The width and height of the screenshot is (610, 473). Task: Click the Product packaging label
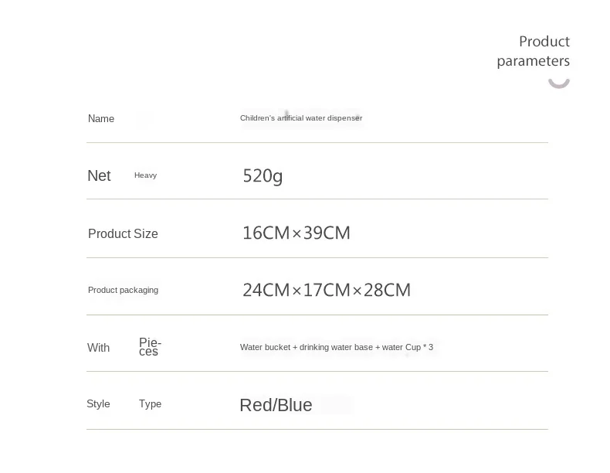pos(123,290)
